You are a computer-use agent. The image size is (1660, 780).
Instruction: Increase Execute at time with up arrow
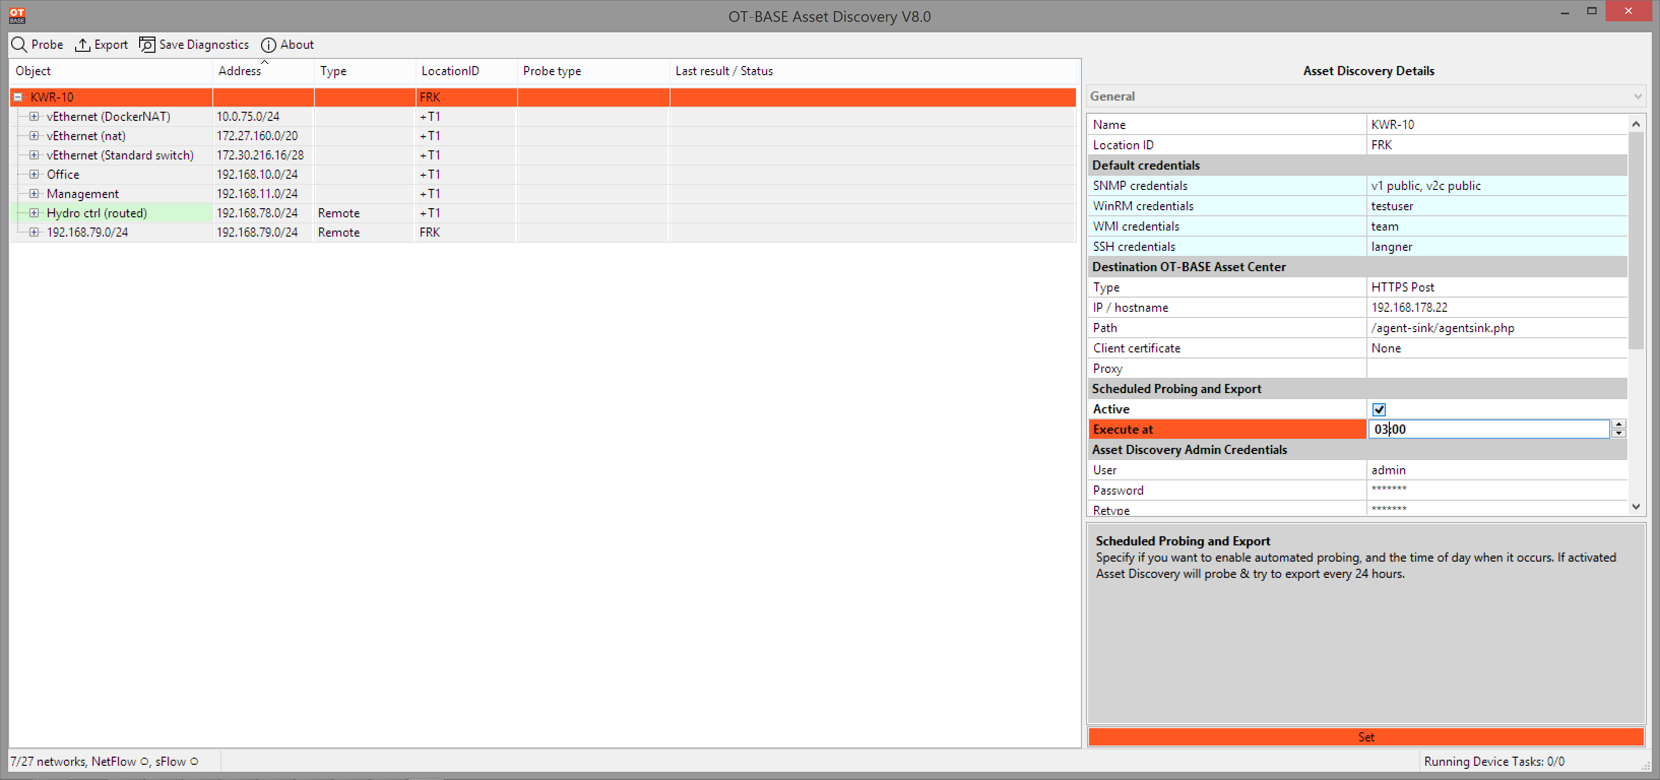pyautogui.click(x=1618, y=425)
